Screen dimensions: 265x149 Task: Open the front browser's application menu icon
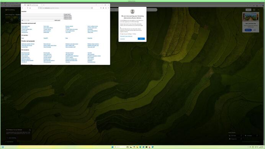pos(108,8)
